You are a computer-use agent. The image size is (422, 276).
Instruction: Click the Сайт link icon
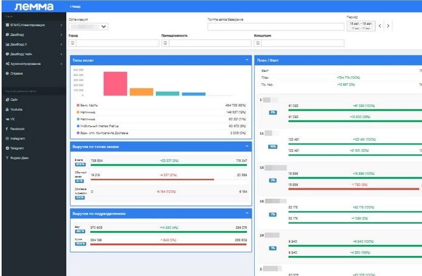click(x=7, y=100)
